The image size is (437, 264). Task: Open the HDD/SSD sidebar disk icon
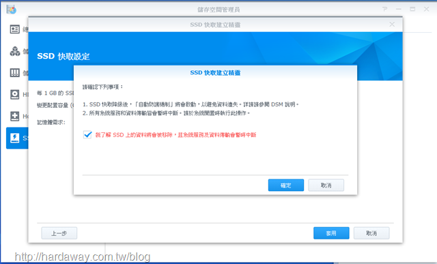click(15, 94)
